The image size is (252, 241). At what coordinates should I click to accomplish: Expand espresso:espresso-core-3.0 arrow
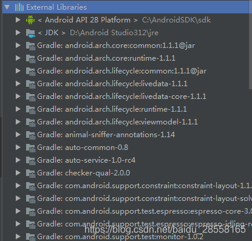click(x=18, y=211)
